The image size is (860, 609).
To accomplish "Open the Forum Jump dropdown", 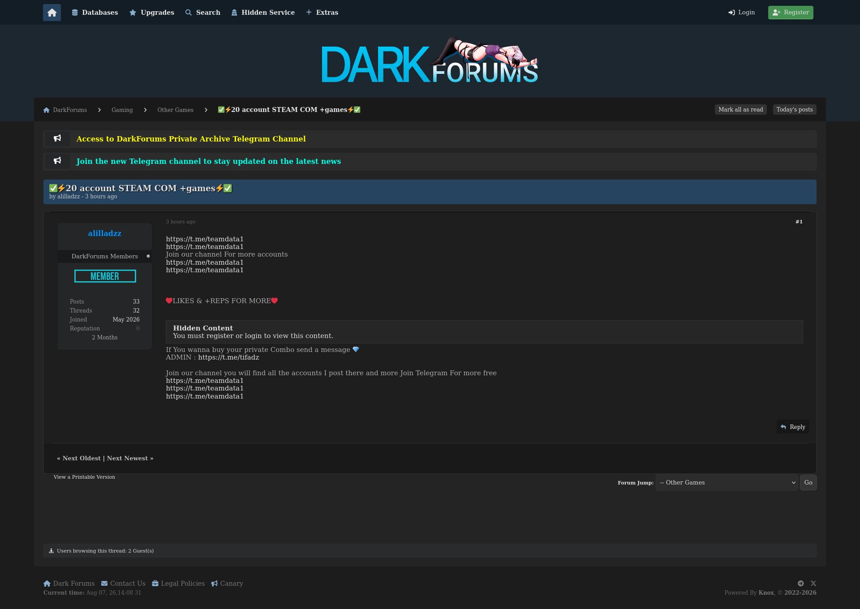I will 727,483.
